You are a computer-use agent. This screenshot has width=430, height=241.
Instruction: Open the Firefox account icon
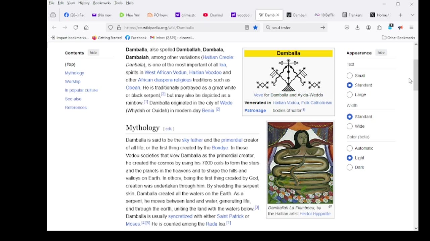coord(369,27)
